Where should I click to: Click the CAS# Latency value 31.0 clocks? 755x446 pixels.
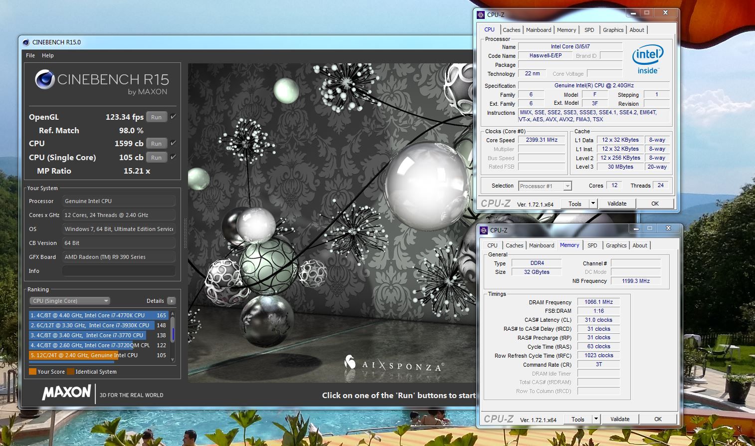[x=598, y=320]
